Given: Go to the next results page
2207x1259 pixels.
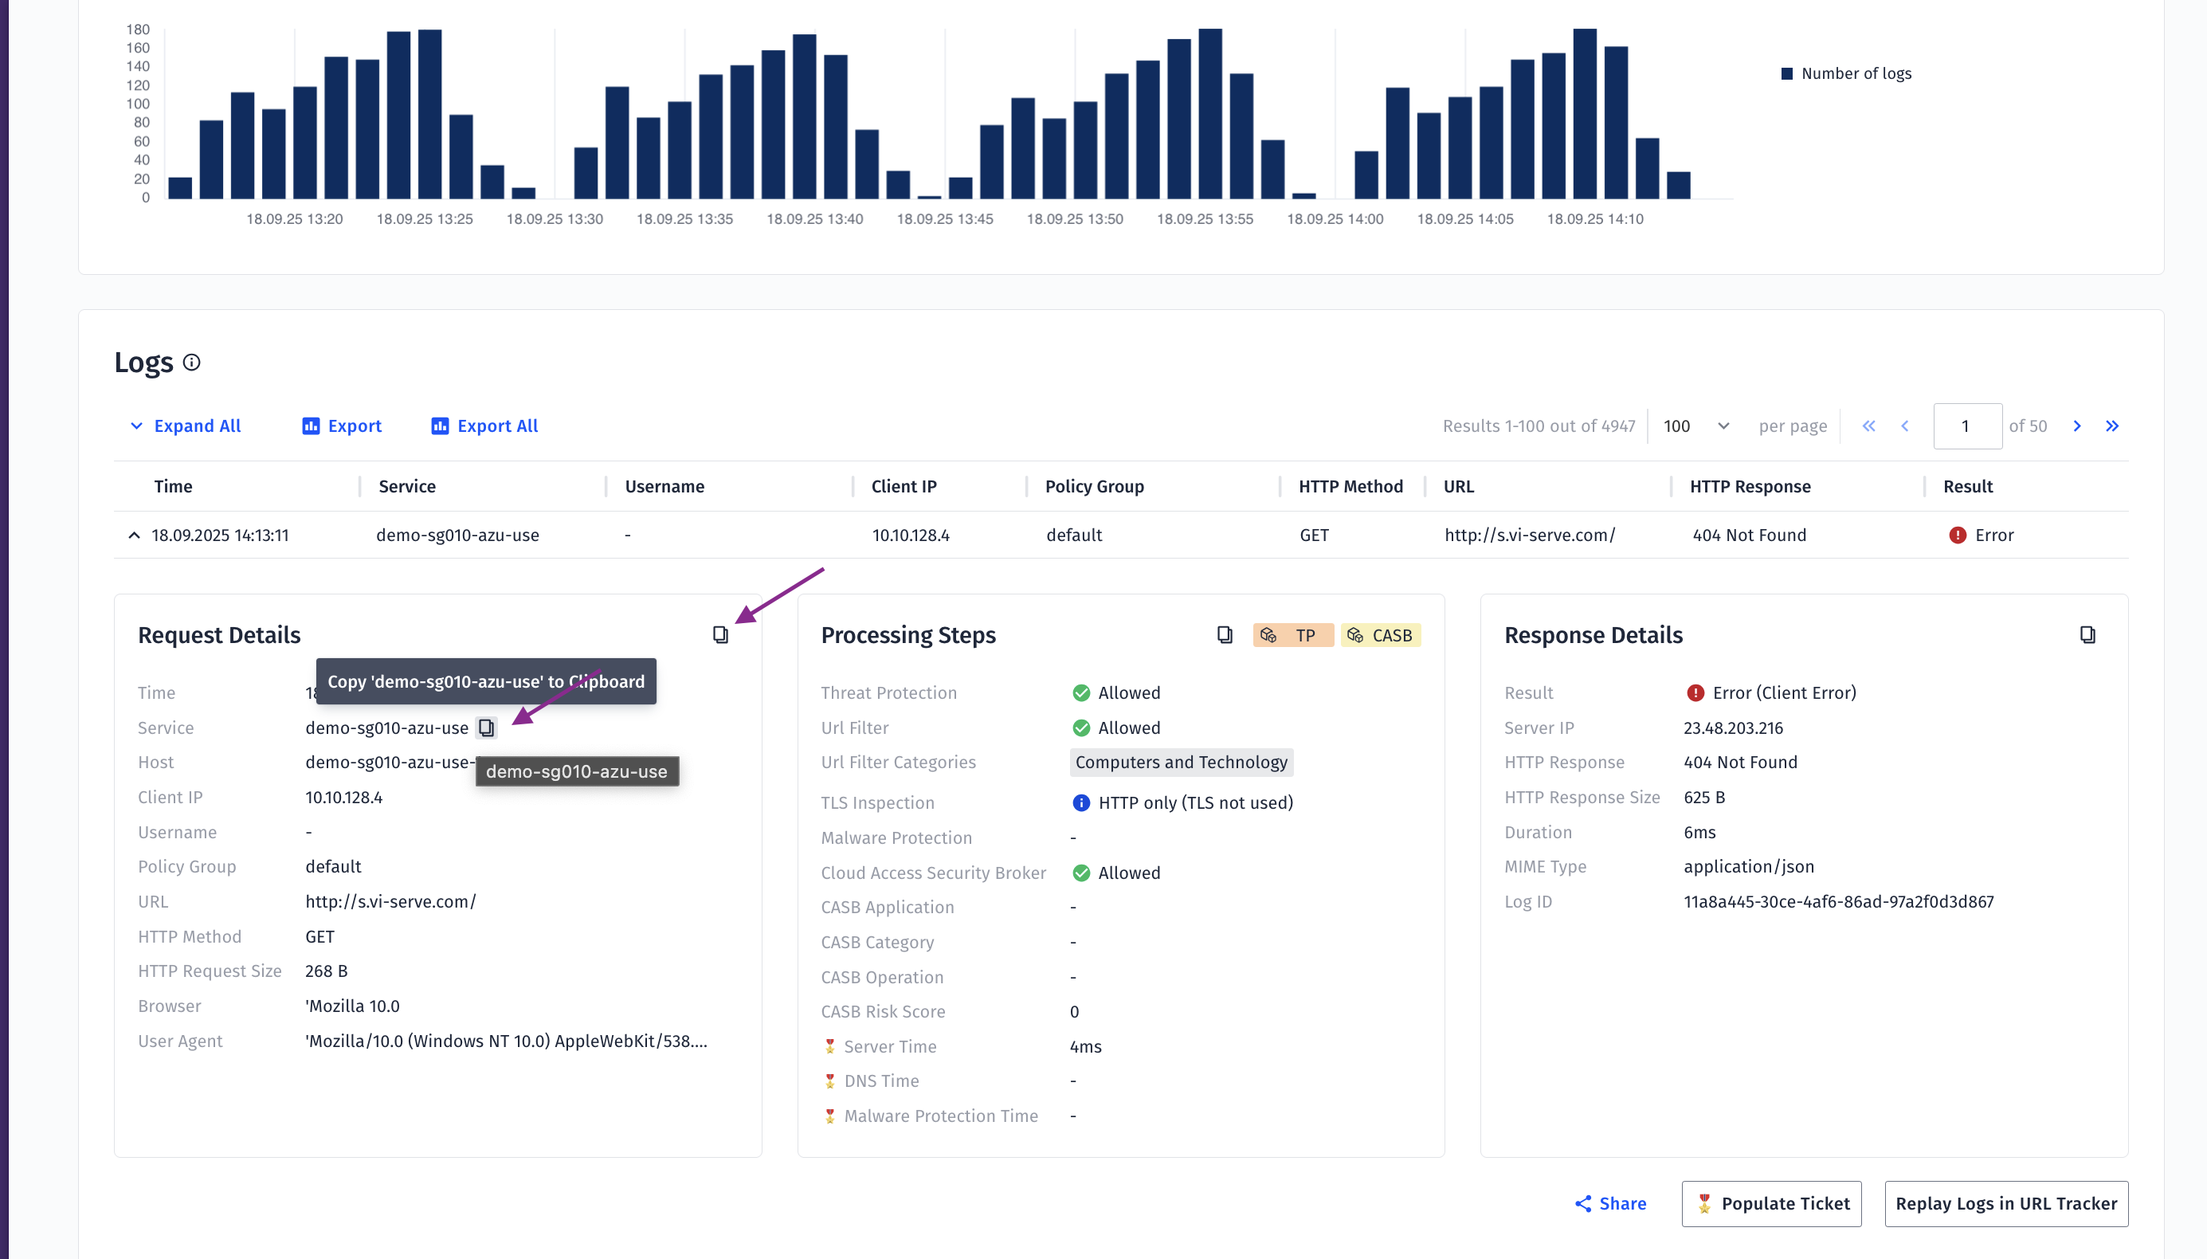Looking at the screenshot, I should click(2076, 426).
